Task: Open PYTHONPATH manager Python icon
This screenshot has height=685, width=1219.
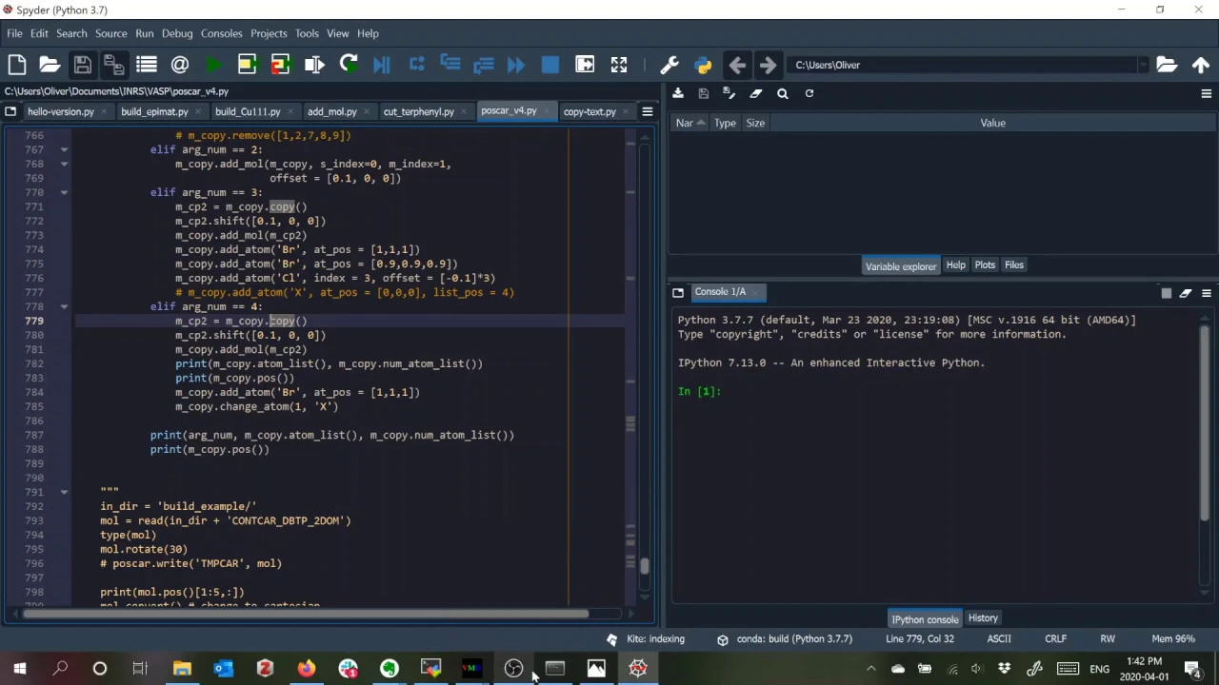Action: tap(703, 65)
